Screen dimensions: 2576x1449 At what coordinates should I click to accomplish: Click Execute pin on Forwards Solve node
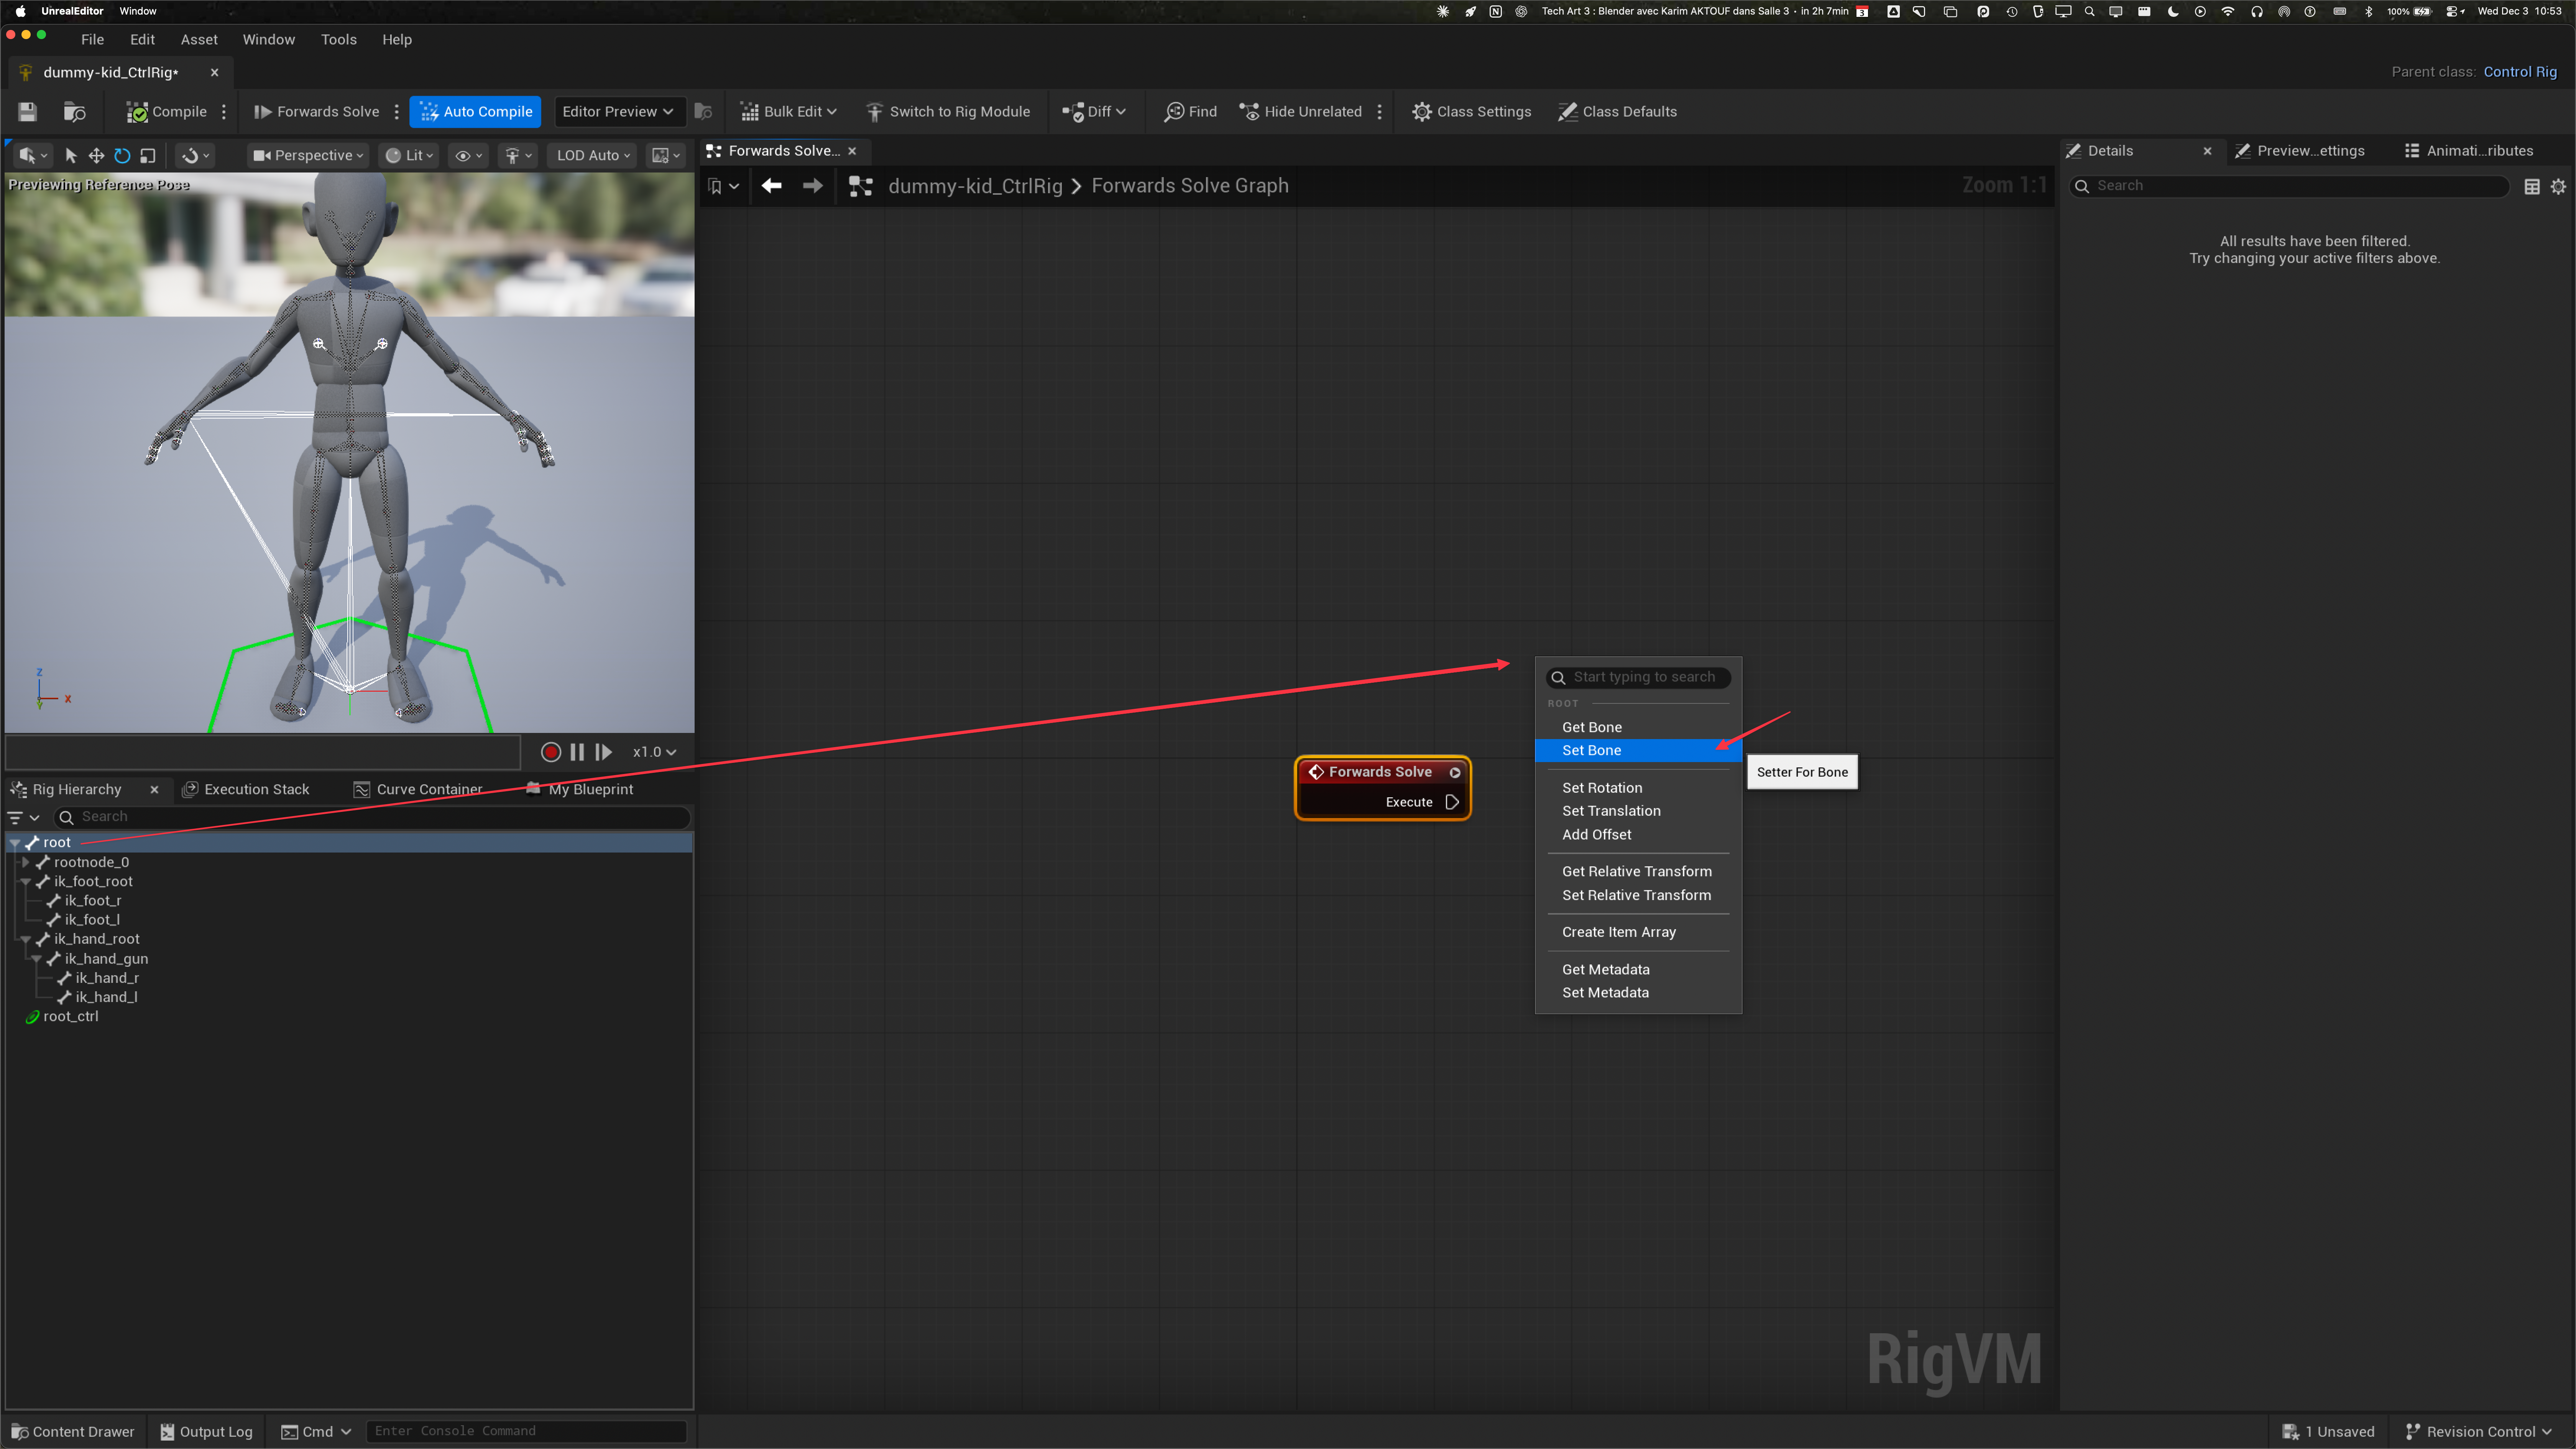click(1452, 802)
